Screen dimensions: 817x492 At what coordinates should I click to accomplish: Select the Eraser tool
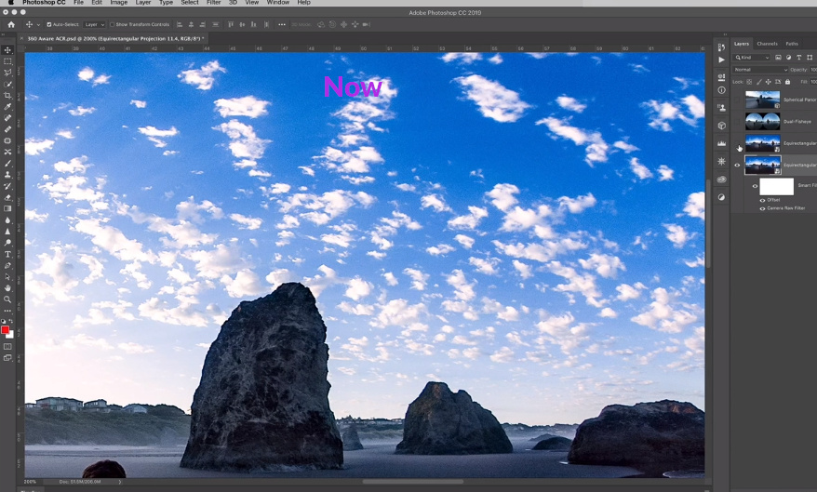coord(7,197)
